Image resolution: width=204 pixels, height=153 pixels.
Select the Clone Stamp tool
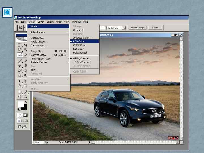[x=20, y=65]
